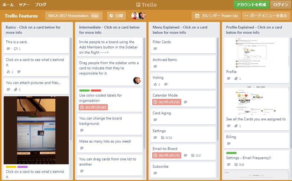
Task: Click thumbs-up vote icon on 'Voting' card
Action: click(155, 84)
